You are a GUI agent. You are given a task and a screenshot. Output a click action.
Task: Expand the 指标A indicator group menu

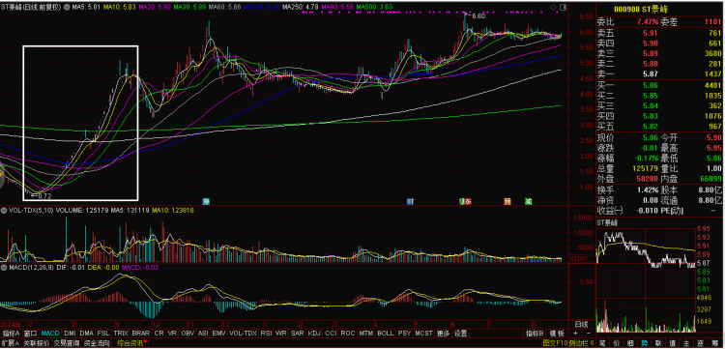tap(11, 333)
